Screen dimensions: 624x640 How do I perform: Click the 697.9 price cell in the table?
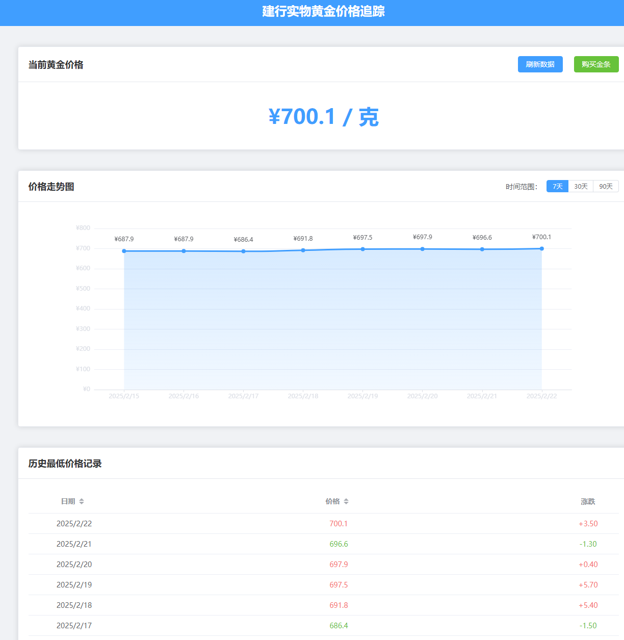coord(339,565)
